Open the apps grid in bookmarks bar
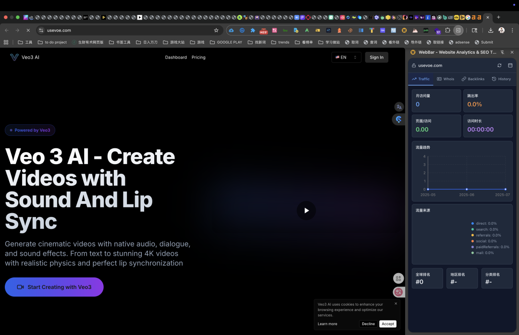 (x=6, y=42)
